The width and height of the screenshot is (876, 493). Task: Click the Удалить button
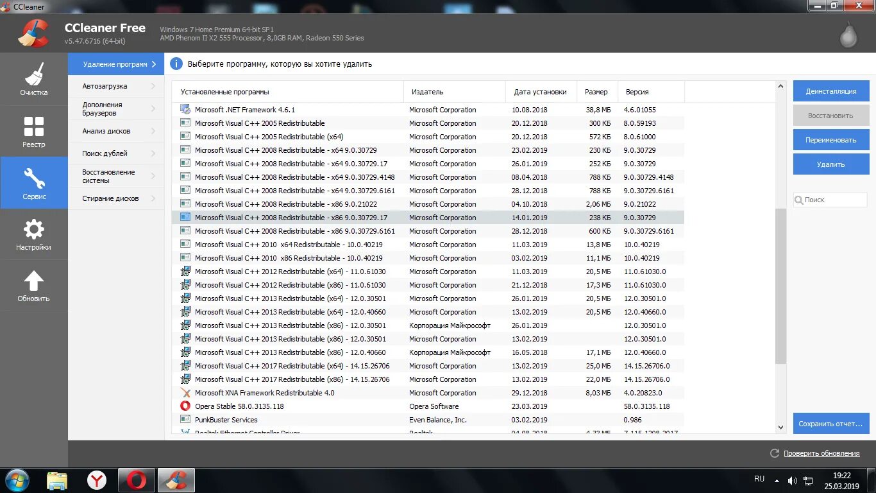[831, 164]
